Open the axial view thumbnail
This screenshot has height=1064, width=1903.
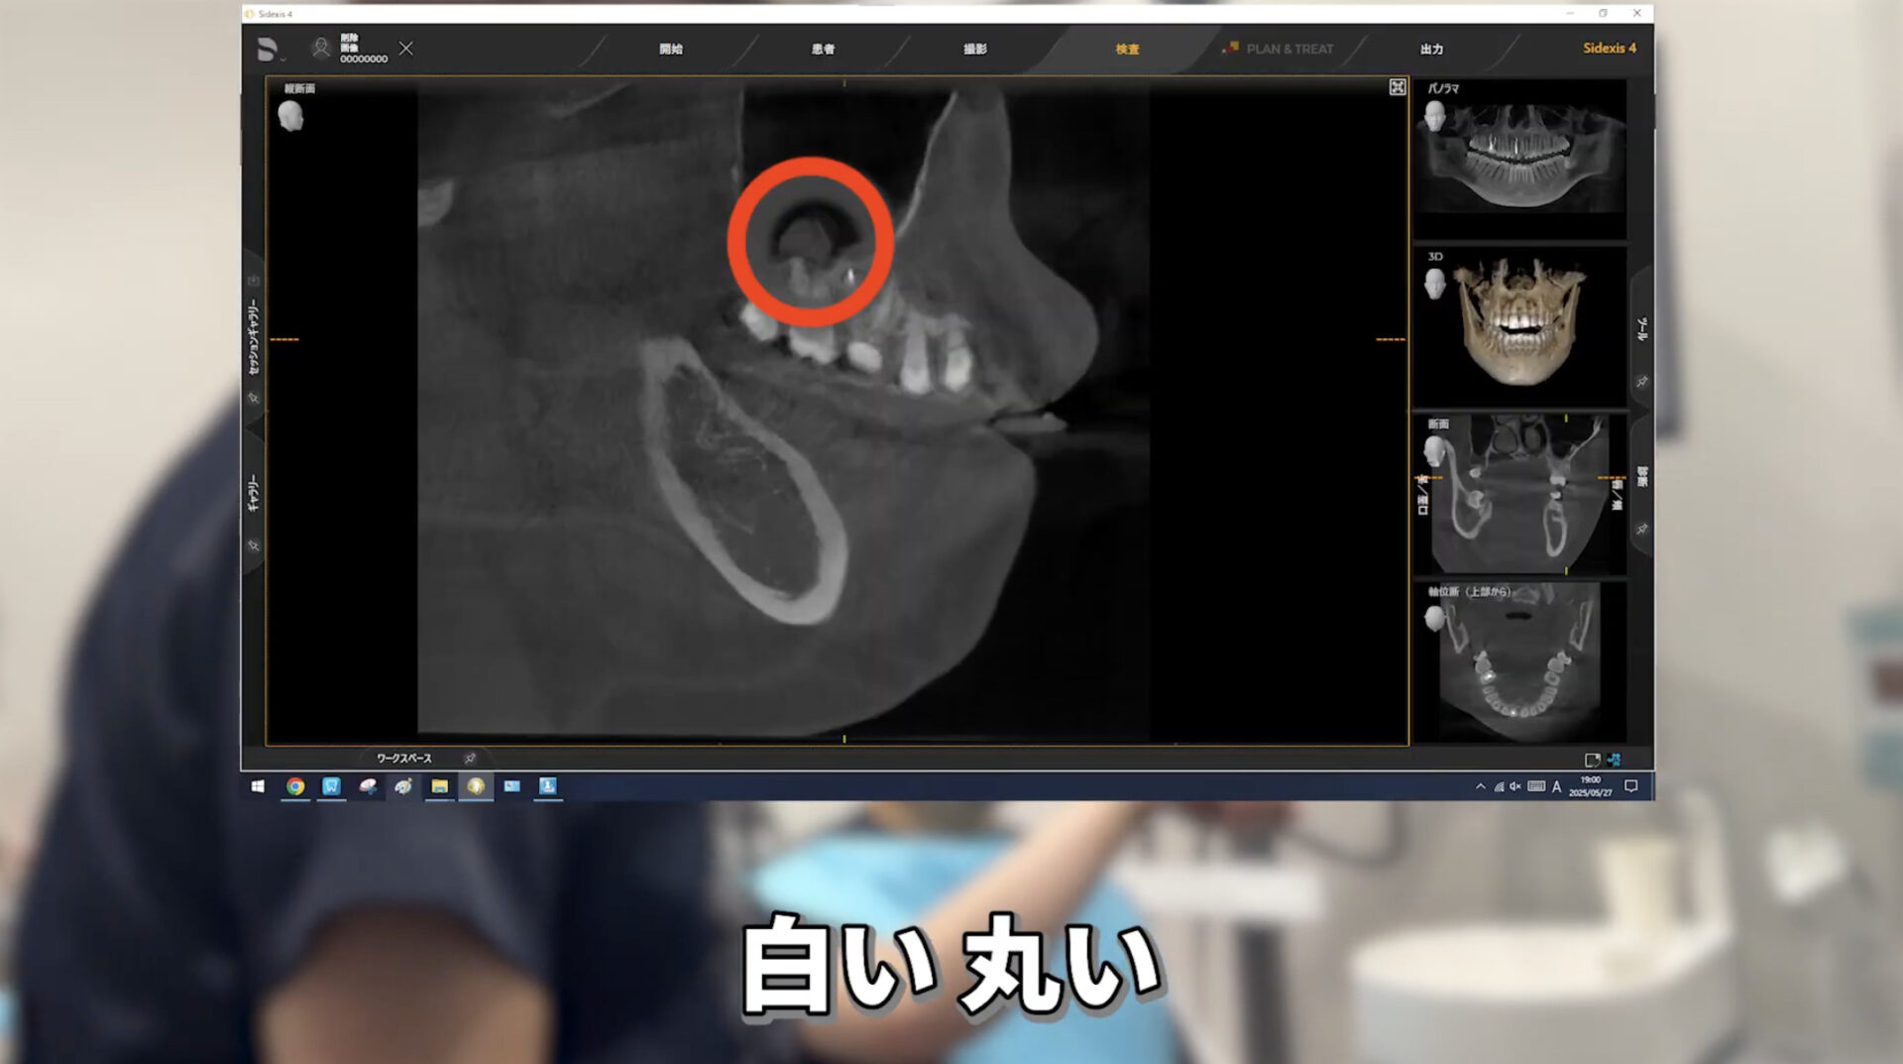(x=1520, y=662)
